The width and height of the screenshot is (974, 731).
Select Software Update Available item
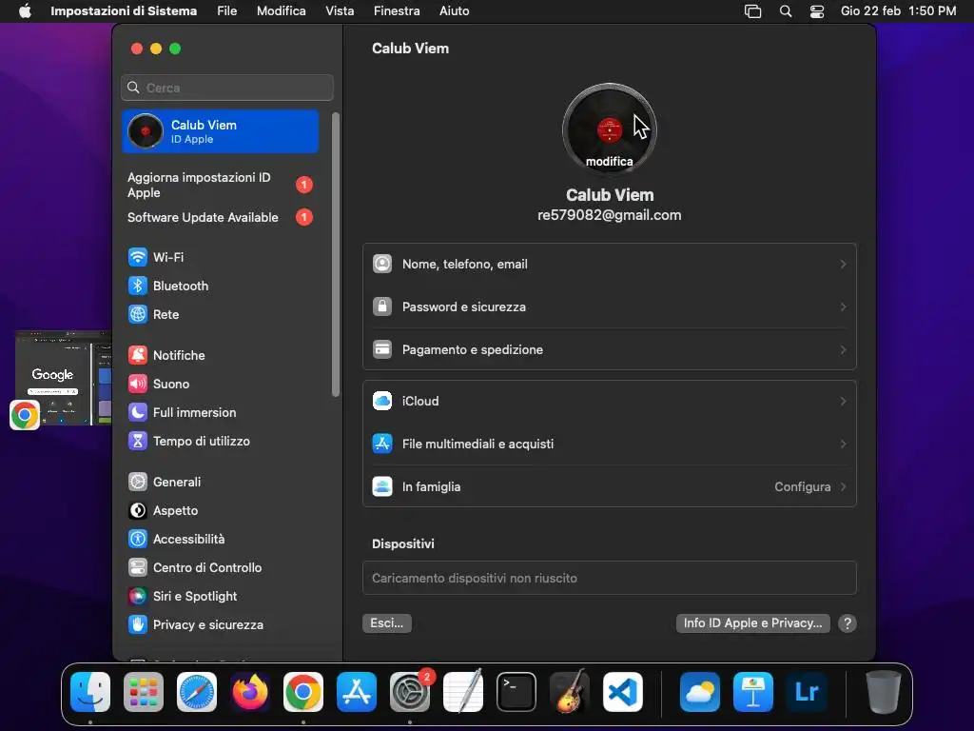(x=221, y=218)
